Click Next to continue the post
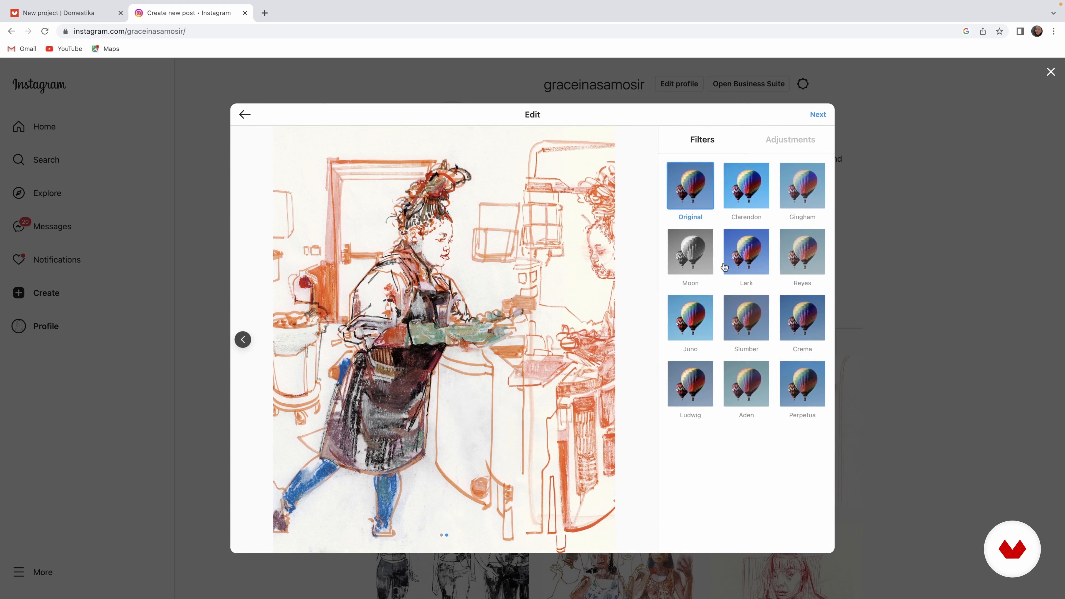 point(818,115)
